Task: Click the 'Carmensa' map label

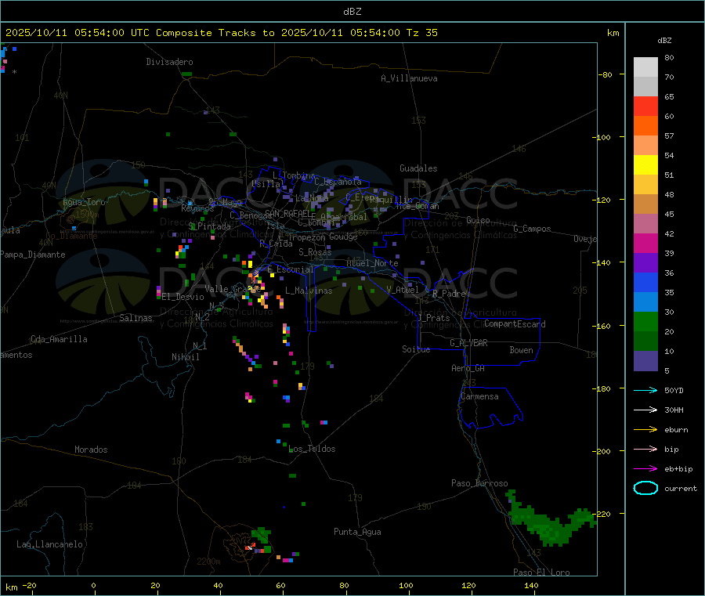Action: click(479, 396)
